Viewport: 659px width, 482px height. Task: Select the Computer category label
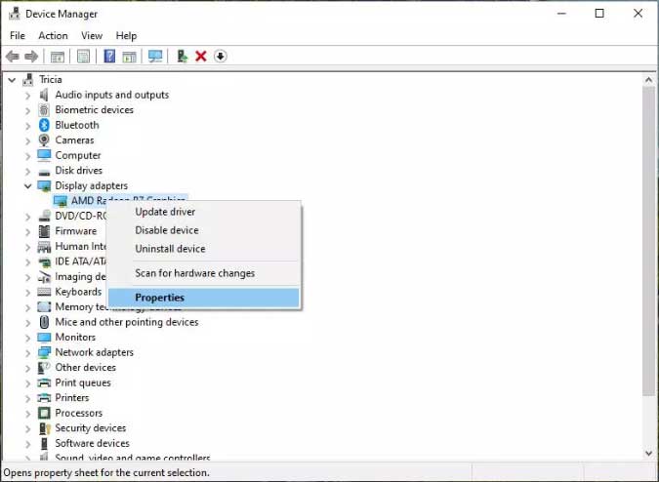tap(78, 155)
